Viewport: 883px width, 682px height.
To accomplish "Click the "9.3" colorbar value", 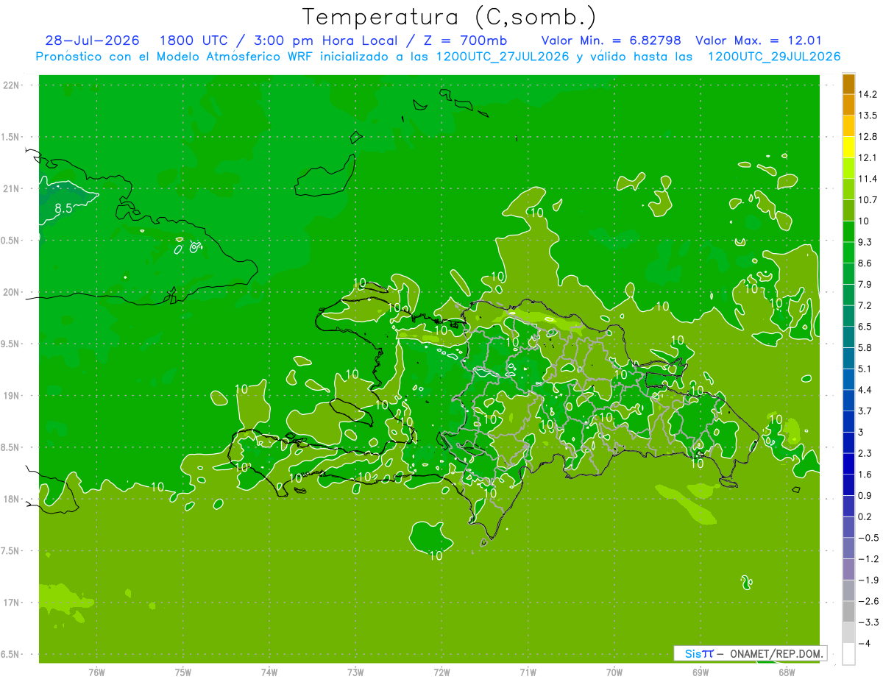I will 865,242.
